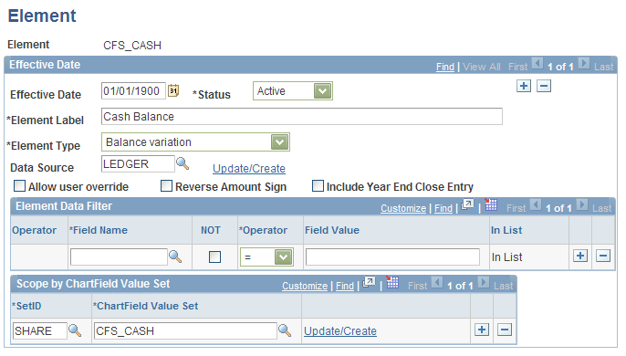Open Element Data Filter in new window
626x356 pixels.
[x=467, y=205]
